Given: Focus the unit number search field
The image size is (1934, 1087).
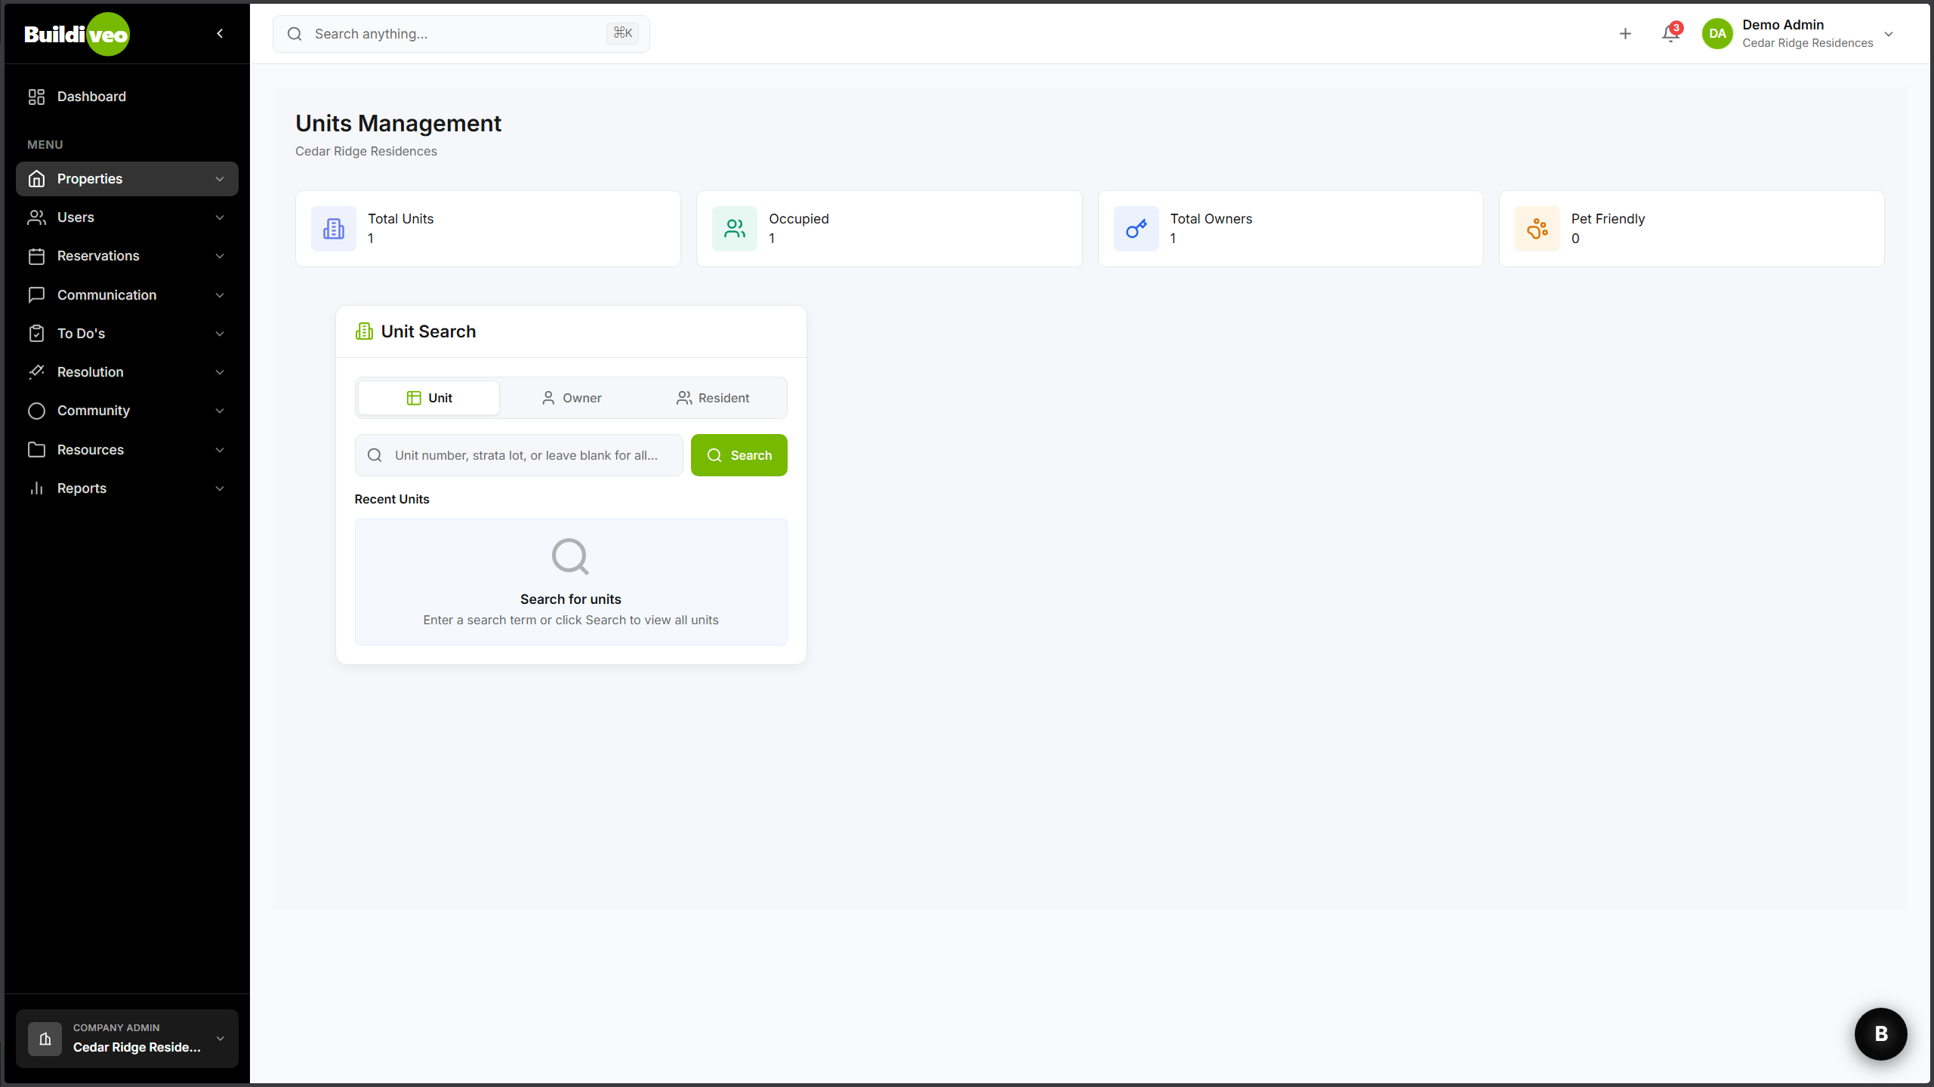Looking at the screenshot, I should [x=526, y=455].
